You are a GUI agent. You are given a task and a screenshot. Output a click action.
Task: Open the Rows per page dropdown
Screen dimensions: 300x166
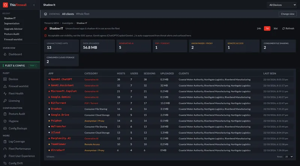[x=289, y=157]
